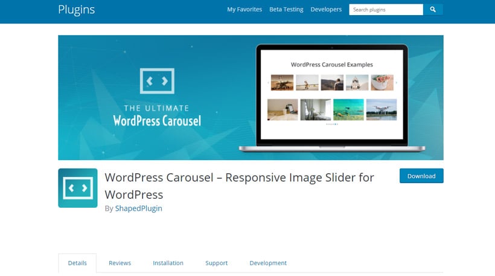
Task: Switch to the Reviews tab
Action: (x=120, y=263)
